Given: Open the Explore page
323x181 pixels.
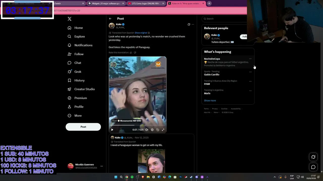Looking at the screenshot, I should coord(76,36).
